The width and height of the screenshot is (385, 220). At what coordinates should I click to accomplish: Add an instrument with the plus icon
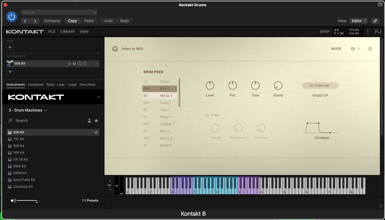tap(10, 71)
